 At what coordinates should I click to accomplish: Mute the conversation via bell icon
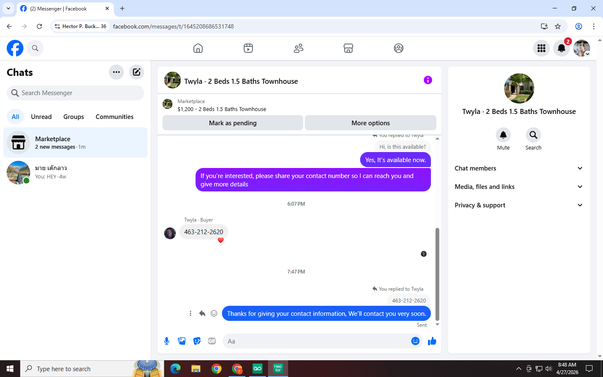coord(503,135)
